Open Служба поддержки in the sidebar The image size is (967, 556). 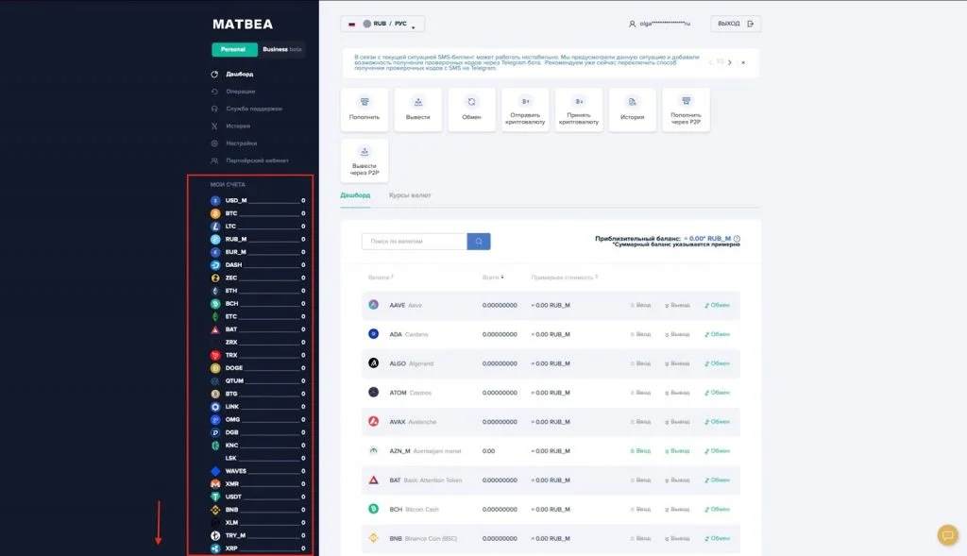pos(253,109)
